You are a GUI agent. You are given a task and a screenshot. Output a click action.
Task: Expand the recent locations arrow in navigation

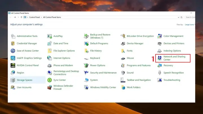pyautogui.click(x=18, y=17)
